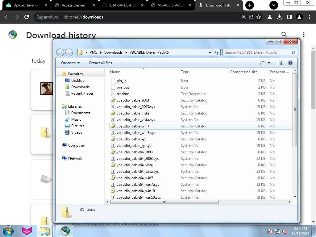Viewport: 316px width, 237px height.
Task: Click Explorer back navigation button
Action: (x=60, y=52)
